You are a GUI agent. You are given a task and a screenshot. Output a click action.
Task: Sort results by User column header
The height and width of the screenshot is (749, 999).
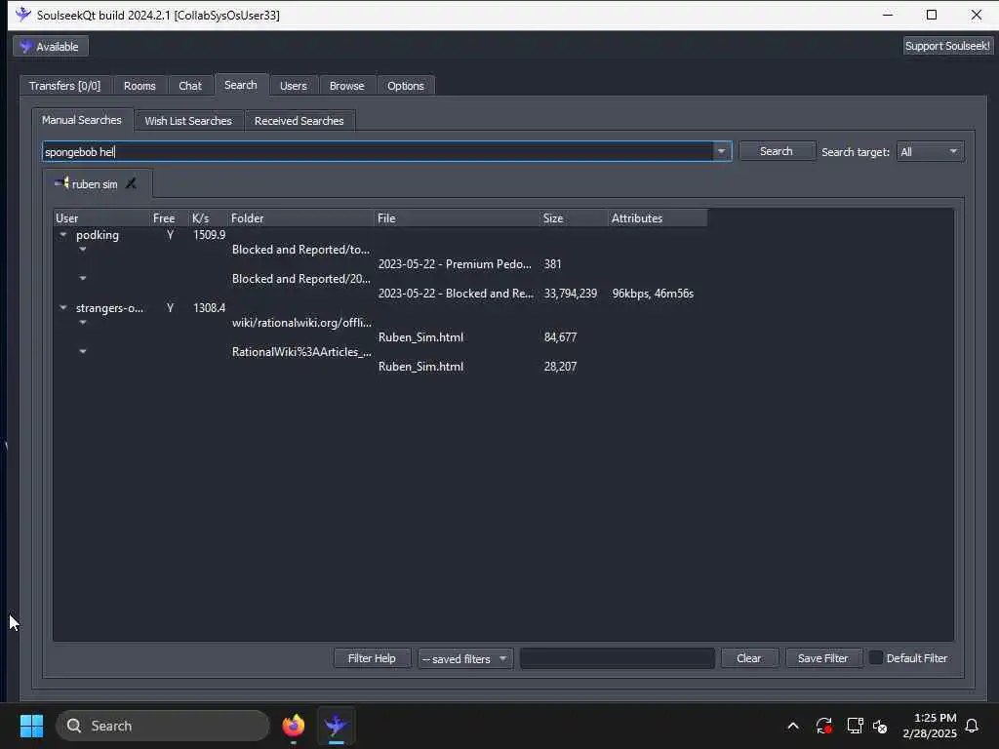(100, 217)
